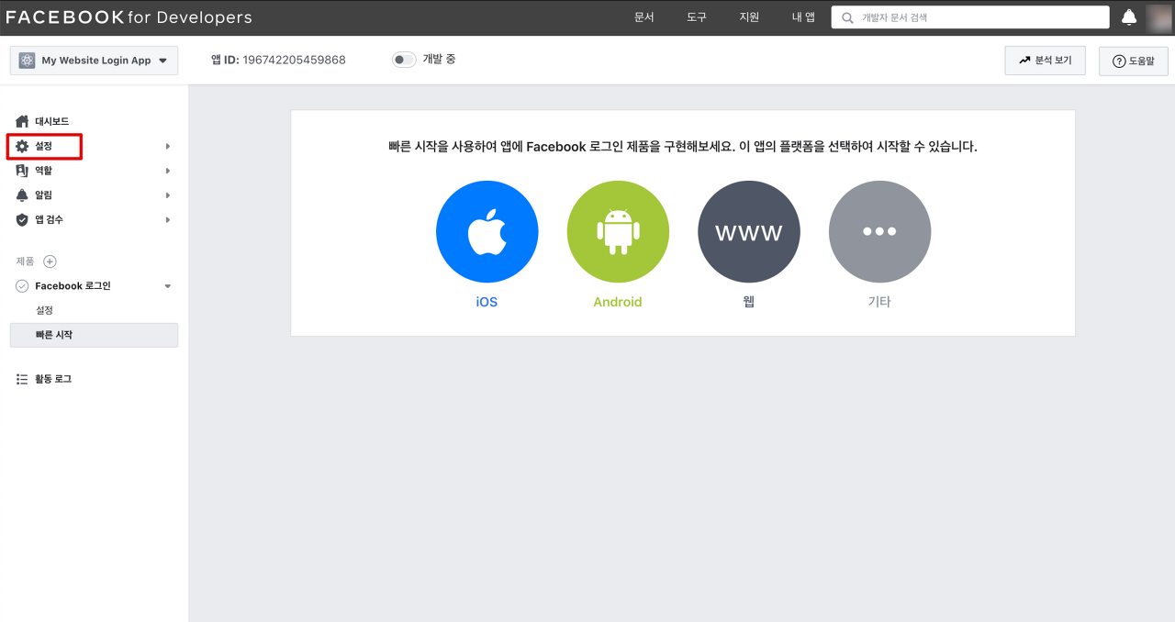Click the iOS platform circle icon

[x=487, y=231]
